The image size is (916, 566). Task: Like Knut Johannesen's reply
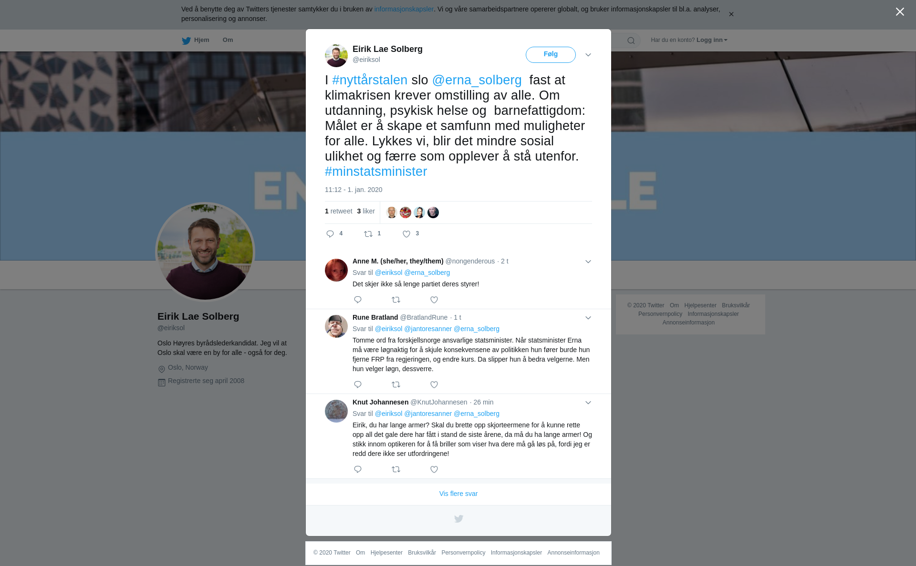[434, 469]
